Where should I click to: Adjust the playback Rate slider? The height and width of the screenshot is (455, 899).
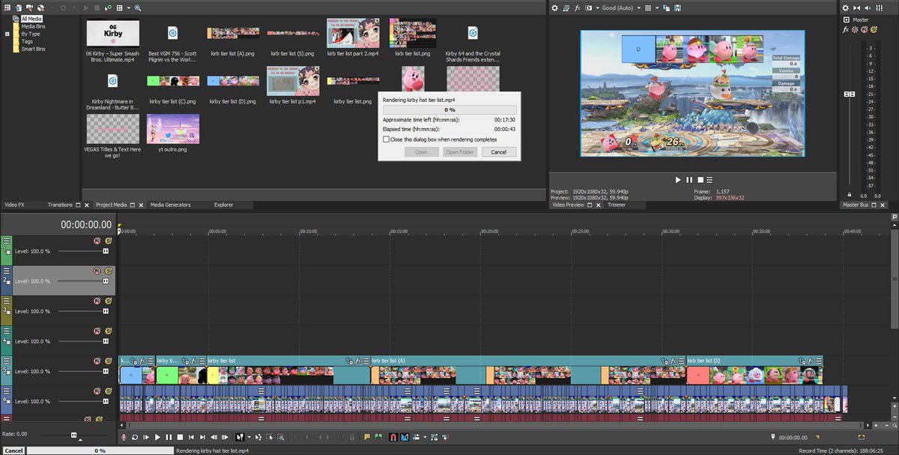72,435
